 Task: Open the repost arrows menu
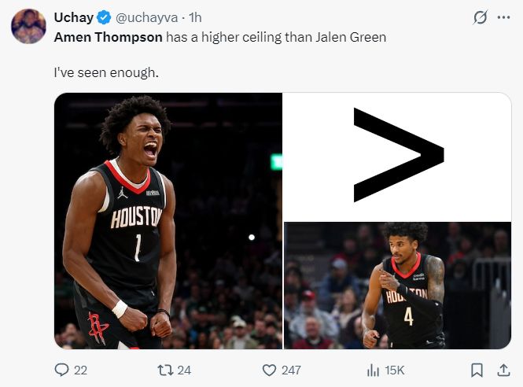[165, 370]
